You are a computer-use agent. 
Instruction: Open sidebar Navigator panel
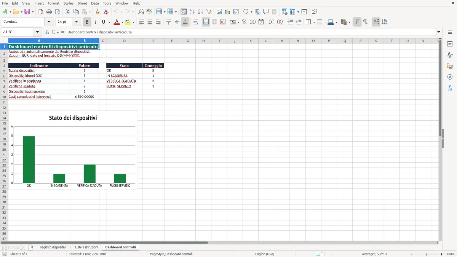pos(450,77)
